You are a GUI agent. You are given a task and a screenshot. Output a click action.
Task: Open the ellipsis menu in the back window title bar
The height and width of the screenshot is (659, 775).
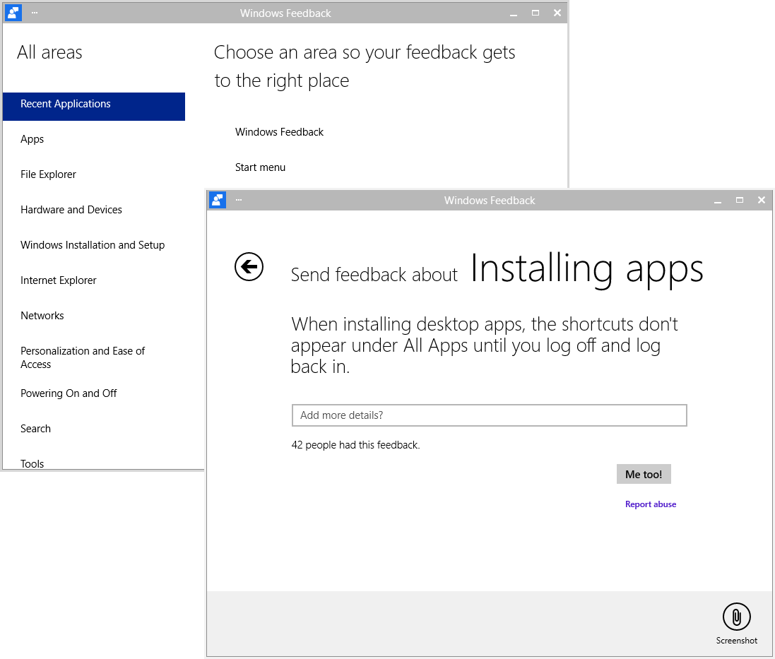point(35,13)
